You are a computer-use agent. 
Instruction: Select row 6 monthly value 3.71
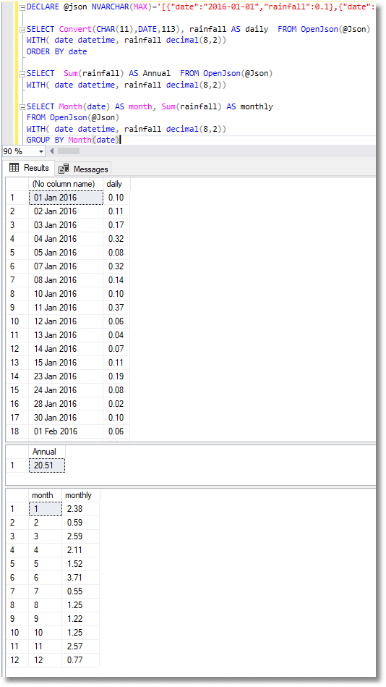click(80, 578)
